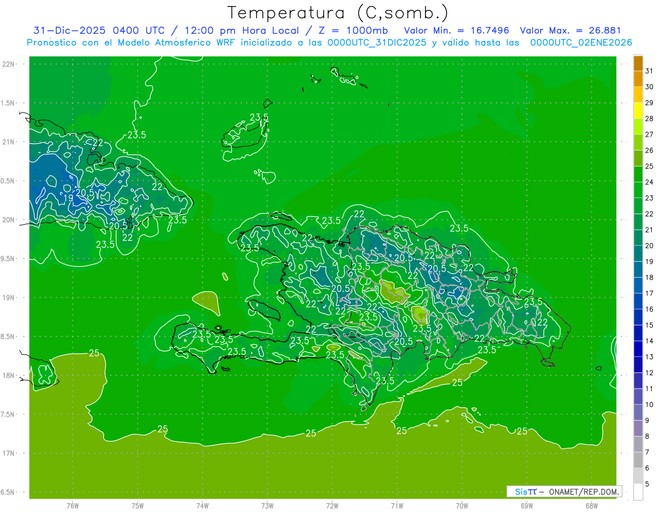Click the colorbar label '8'
Viewport: 664px width, 513px height.
point(647,437)
